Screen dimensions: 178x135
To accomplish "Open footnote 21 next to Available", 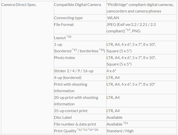I will point(125,123).
